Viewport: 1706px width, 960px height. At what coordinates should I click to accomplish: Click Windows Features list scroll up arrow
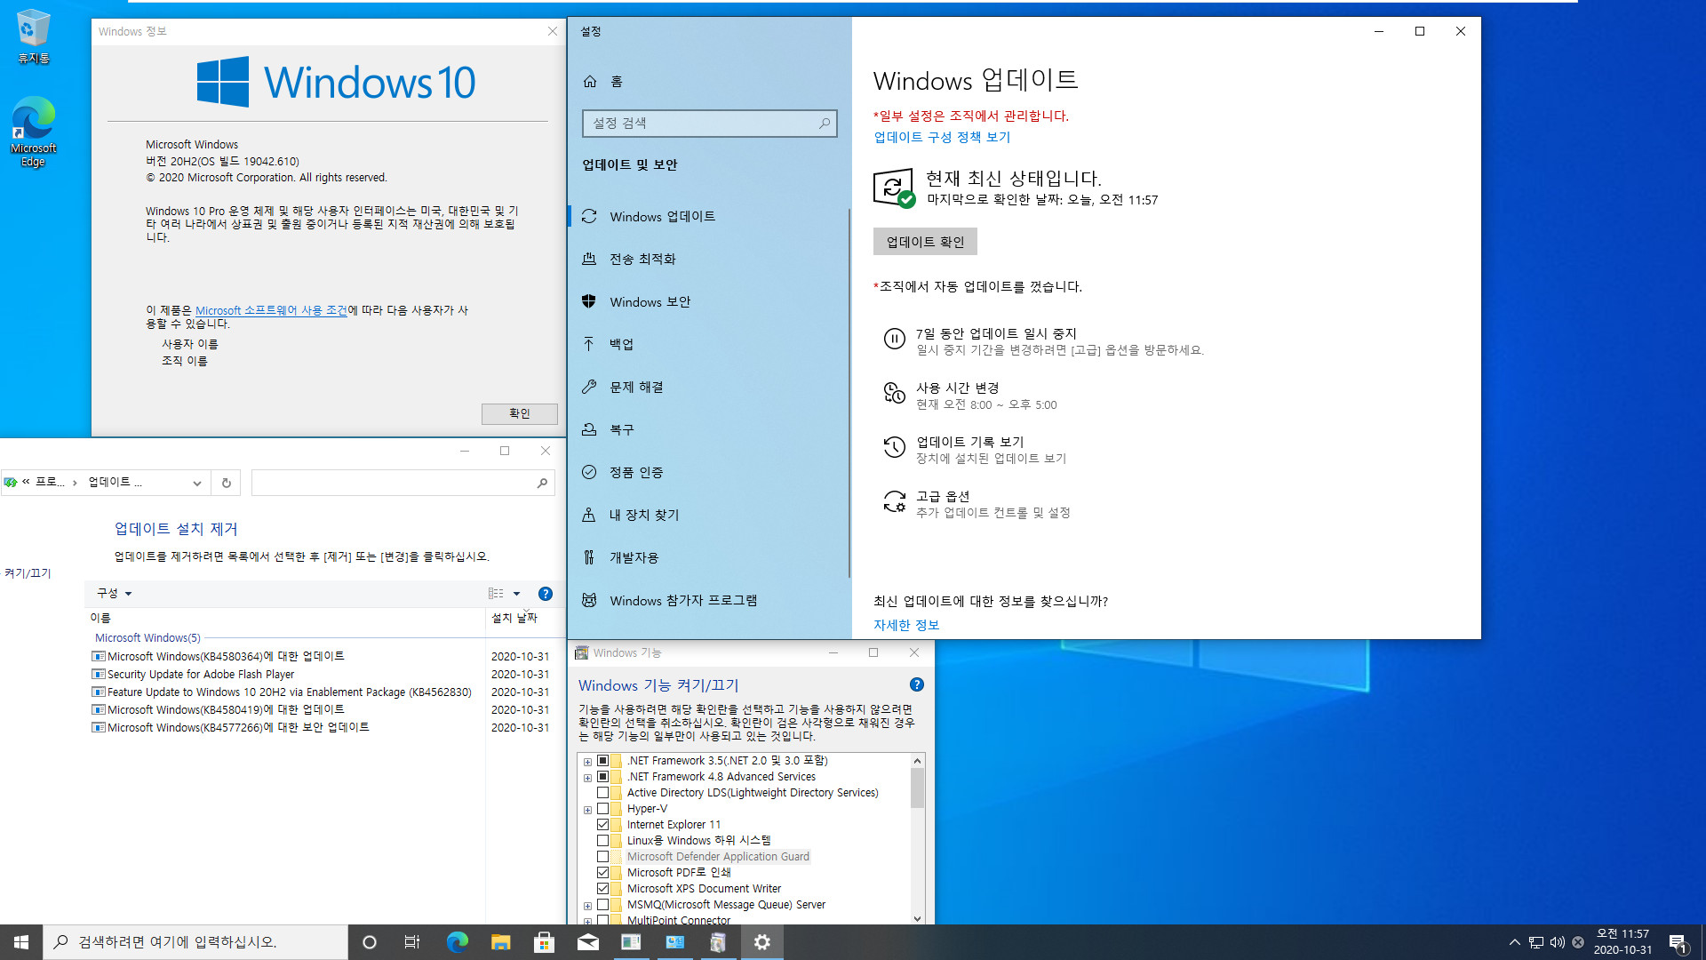[x=917, y=761]
